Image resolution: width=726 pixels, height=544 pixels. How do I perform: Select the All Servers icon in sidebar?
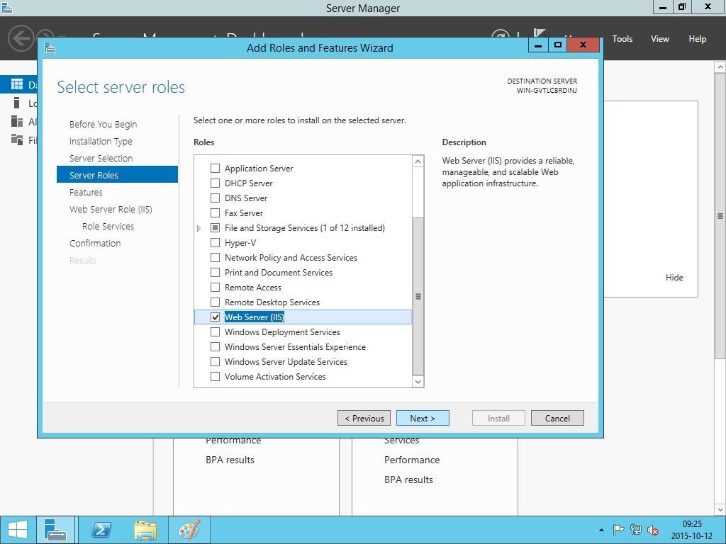[x=17, y=121]
